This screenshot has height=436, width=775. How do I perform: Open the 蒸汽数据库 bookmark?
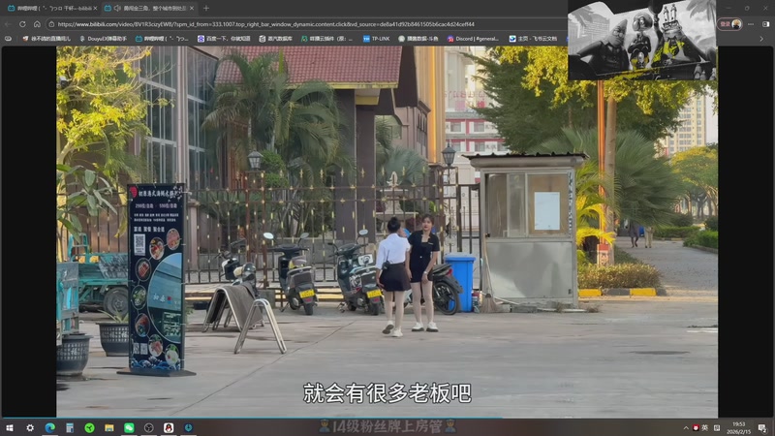point(275,38)
